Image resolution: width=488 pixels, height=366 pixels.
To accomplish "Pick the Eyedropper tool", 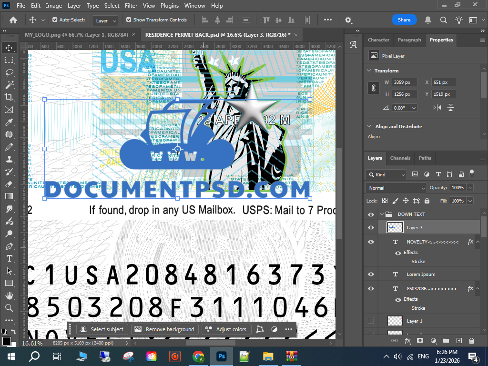I will coord(9,122).
